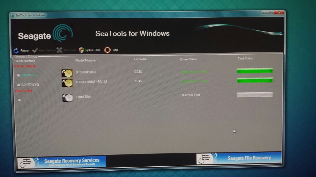Screen dimensions: 316x177
Task: Open the Seagate File Recovery banner
Action: (x=239, y=158)
